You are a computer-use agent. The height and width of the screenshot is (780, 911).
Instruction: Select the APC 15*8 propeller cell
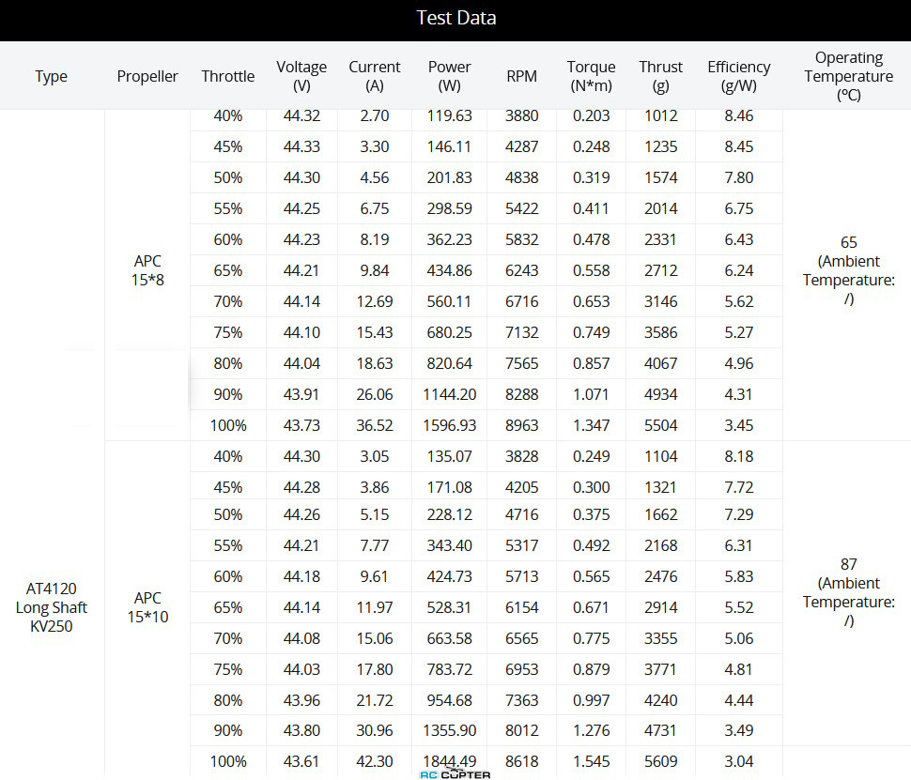[147, 270]
